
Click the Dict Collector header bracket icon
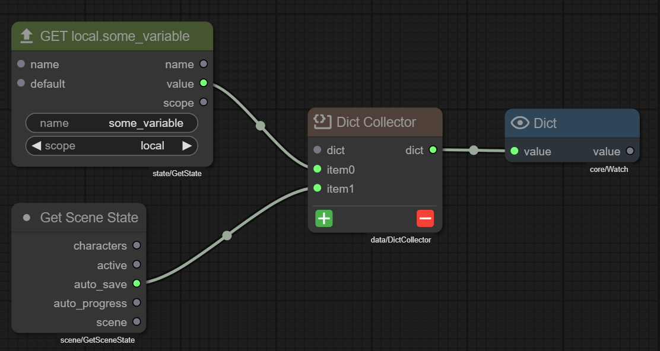click(322, 122)
